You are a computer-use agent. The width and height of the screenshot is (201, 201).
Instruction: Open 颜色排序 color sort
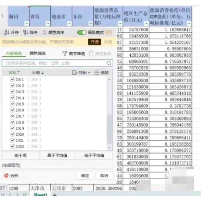53,33
